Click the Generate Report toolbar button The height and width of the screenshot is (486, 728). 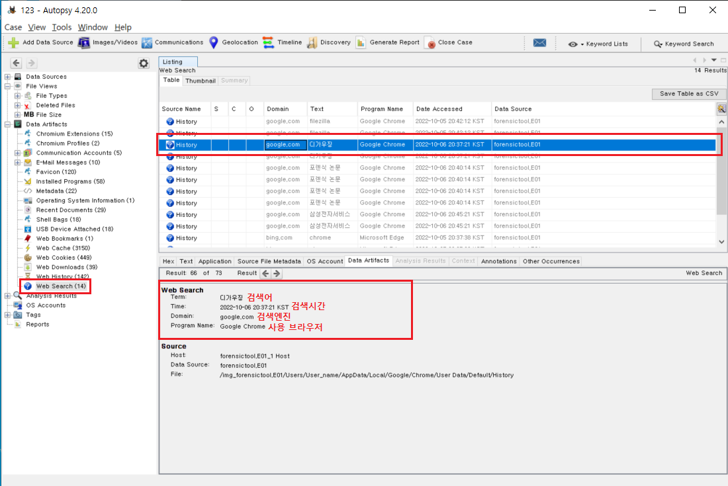(x=388, y=43)
